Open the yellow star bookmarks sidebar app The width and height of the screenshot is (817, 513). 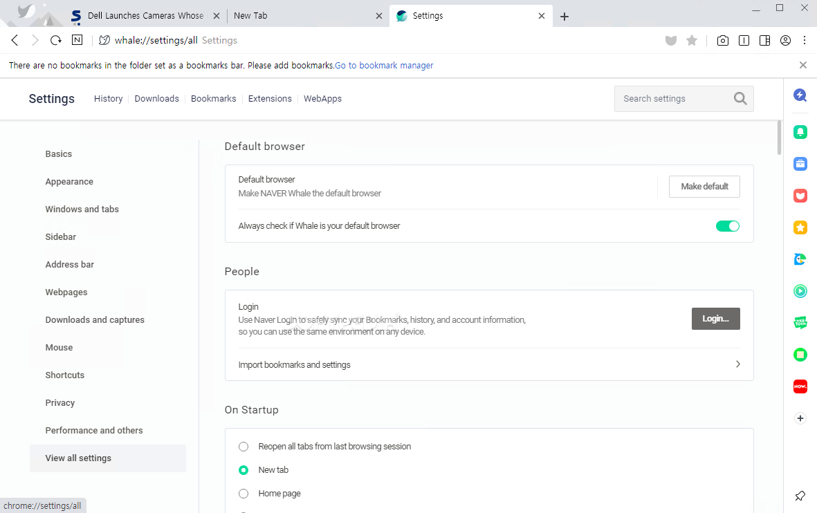coord(800,227)
